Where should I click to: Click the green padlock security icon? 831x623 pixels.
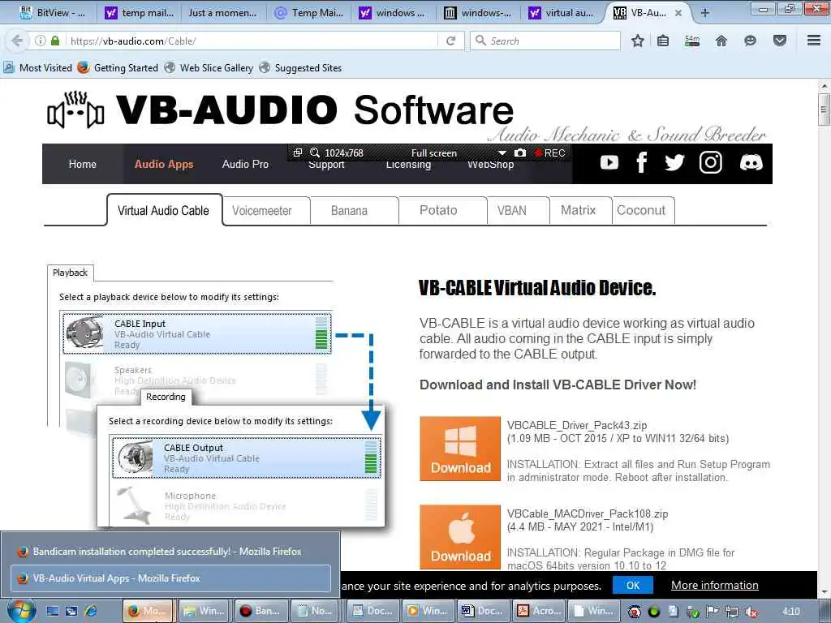click(x=55, y=41)
